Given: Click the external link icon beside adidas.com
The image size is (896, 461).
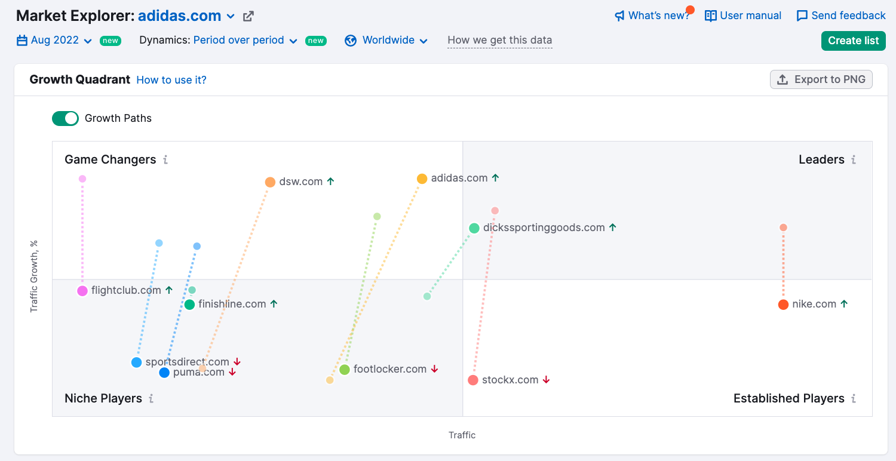Looking at the screenshot, I should tap(248, 17).
